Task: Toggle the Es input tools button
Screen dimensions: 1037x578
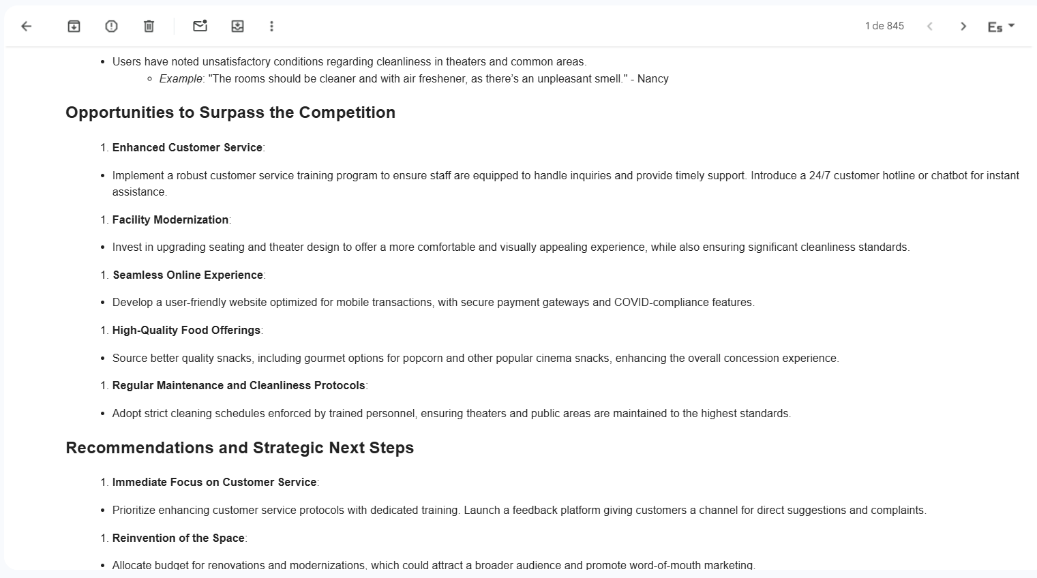Action: coord(995,27)
